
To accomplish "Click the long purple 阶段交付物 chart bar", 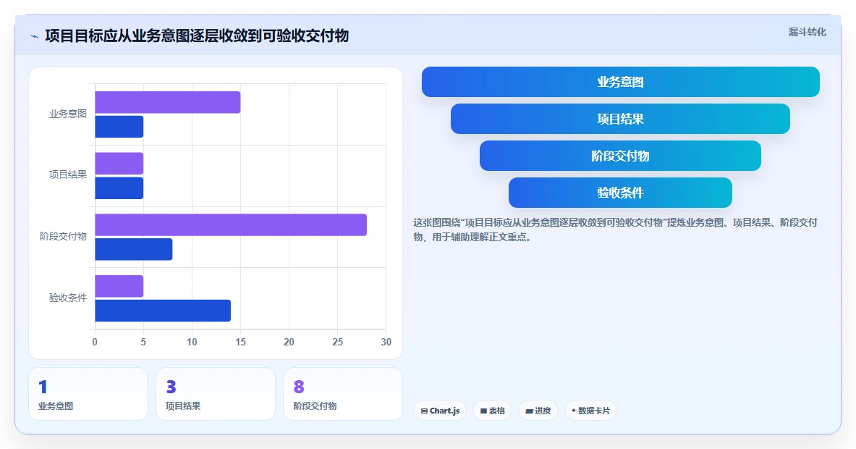I will tap(231, 225).
